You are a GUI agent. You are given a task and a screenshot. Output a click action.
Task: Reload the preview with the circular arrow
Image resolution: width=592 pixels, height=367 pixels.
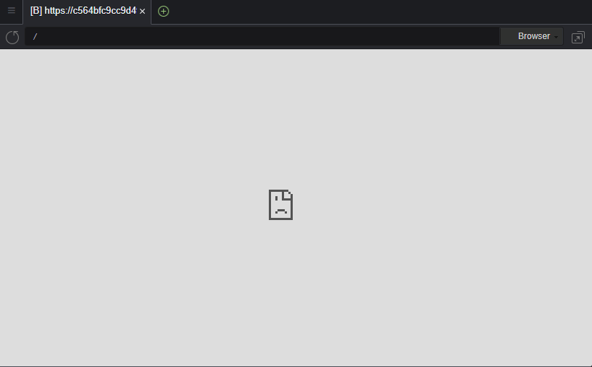click(12, 37)
